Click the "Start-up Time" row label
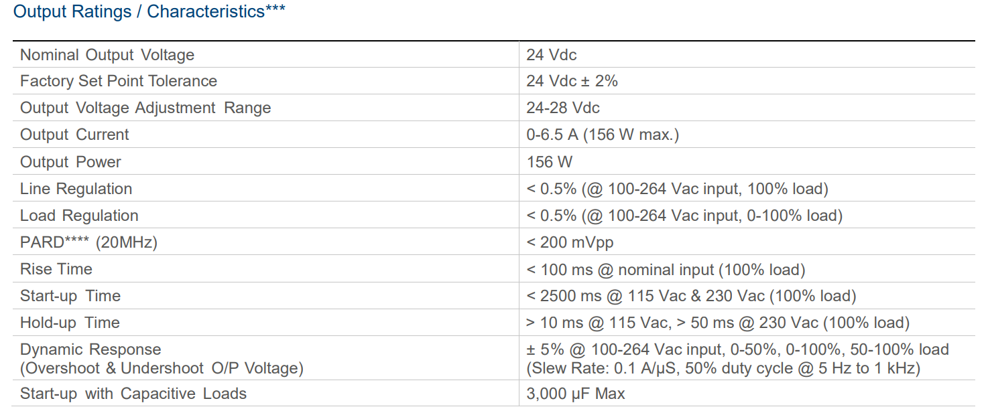 [x=70, y=296]
